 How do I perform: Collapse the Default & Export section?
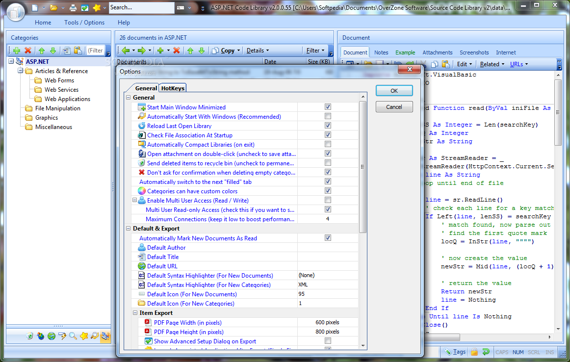(129, 229)
